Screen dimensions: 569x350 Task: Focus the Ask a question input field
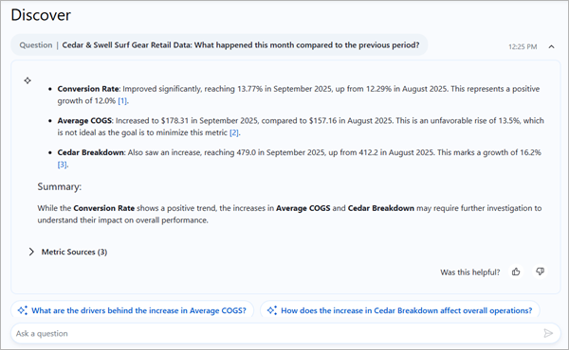coord(285,333)
